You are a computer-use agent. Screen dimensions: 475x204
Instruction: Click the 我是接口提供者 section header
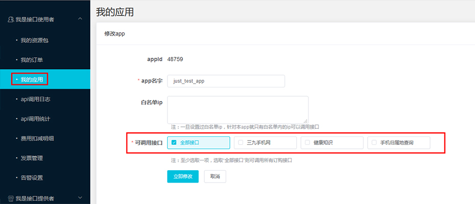click(45, 198)
